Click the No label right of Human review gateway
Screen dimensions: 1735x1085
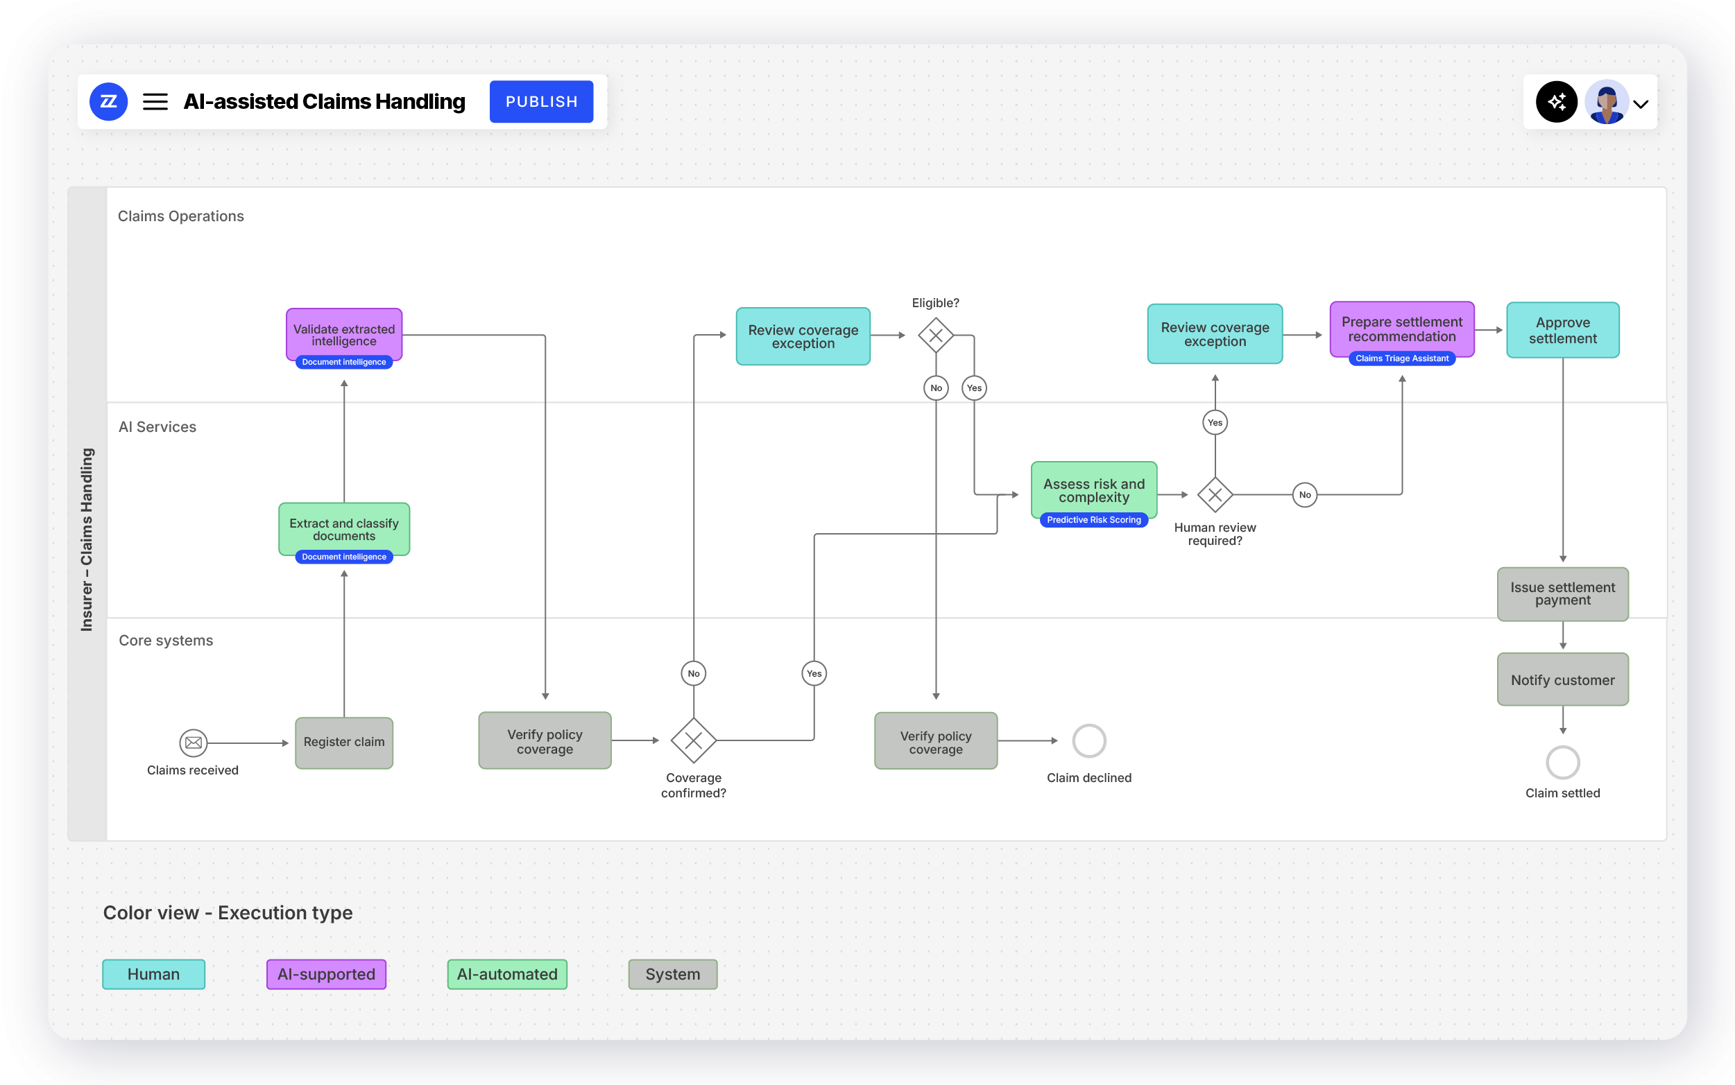pyautogui.click(x=1304, y=494)
